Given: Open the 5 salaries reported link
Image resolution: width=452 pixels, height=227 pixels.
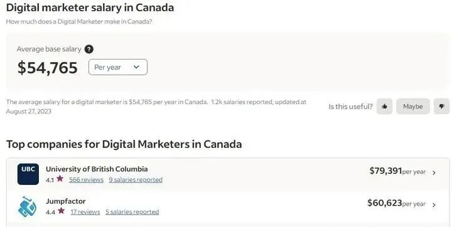Looking at the screenshot, I should [x=132, y=212].
